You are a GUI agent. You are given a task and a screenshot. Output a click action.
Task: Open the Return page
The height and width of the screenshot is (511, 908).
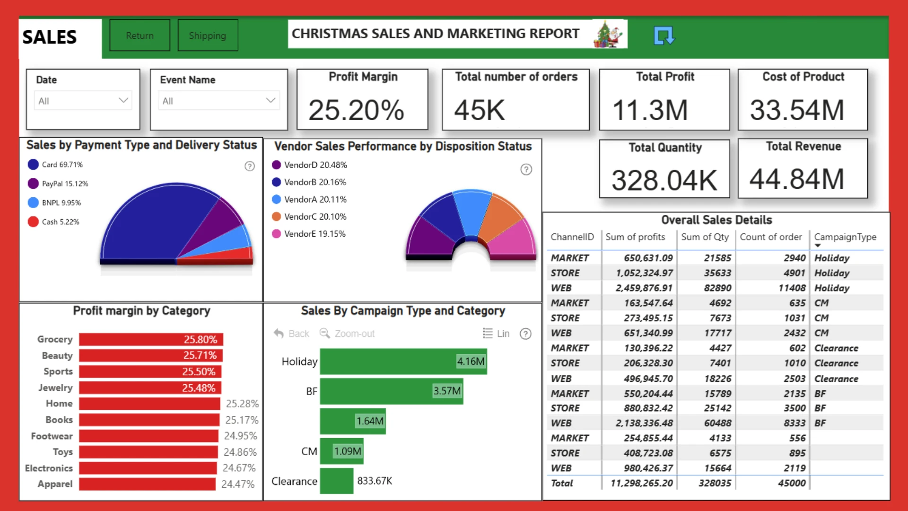(140, 35)
